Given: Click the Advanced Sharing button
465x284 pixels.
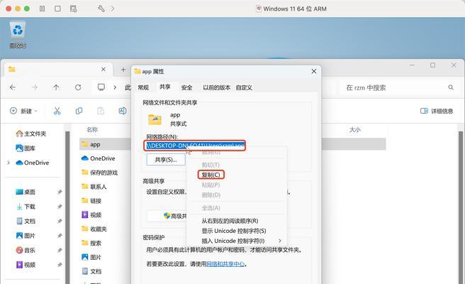Looking at the screenshot, I should click(167, 216).
